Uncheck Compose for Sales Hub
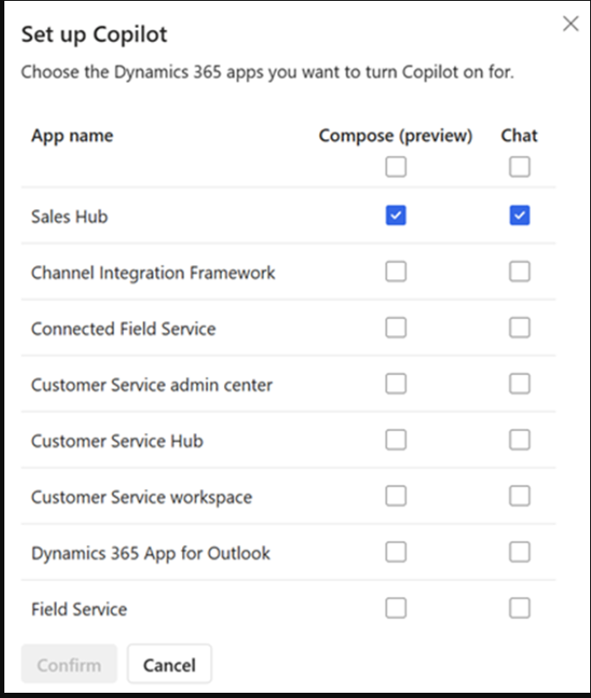 coord(396,216)
